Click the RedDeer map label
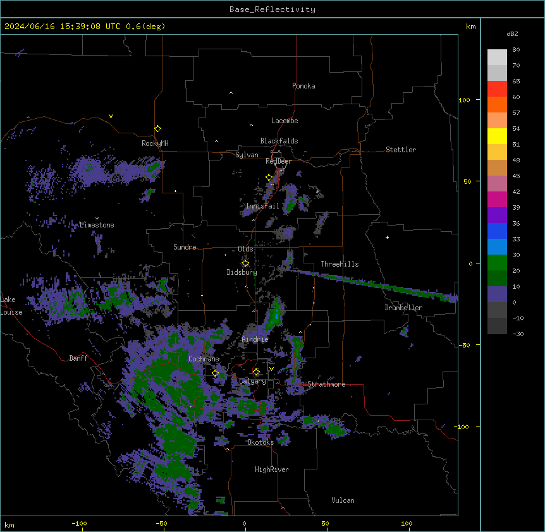 click(278, 161)
